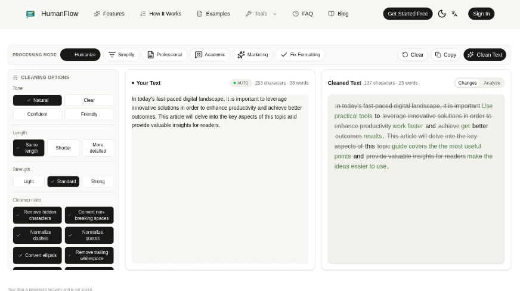The width and height of the screenshot is (520, 291).
Task: Set strength to Standard
Action: [x=63, y=181]
